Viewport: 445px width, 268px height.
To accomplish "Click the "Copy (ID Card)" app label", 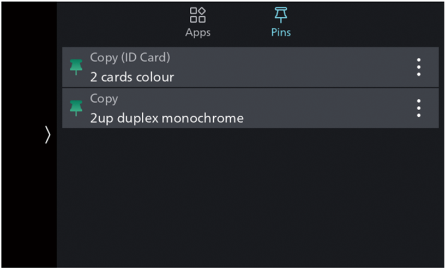I will coord(130,57).
